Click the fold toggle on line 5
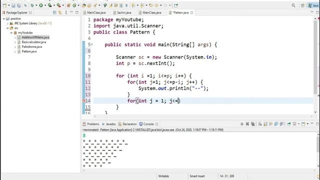This screenshot has width=320, height=180. pyautogui.click(x=92, y=44)
